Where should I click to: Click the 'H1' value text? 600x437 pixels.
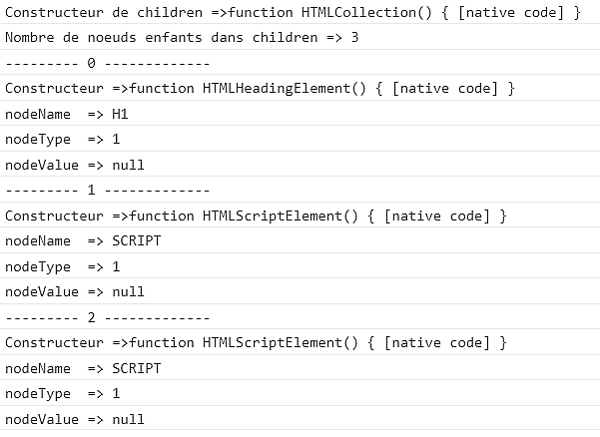click(x=120, y=114)
